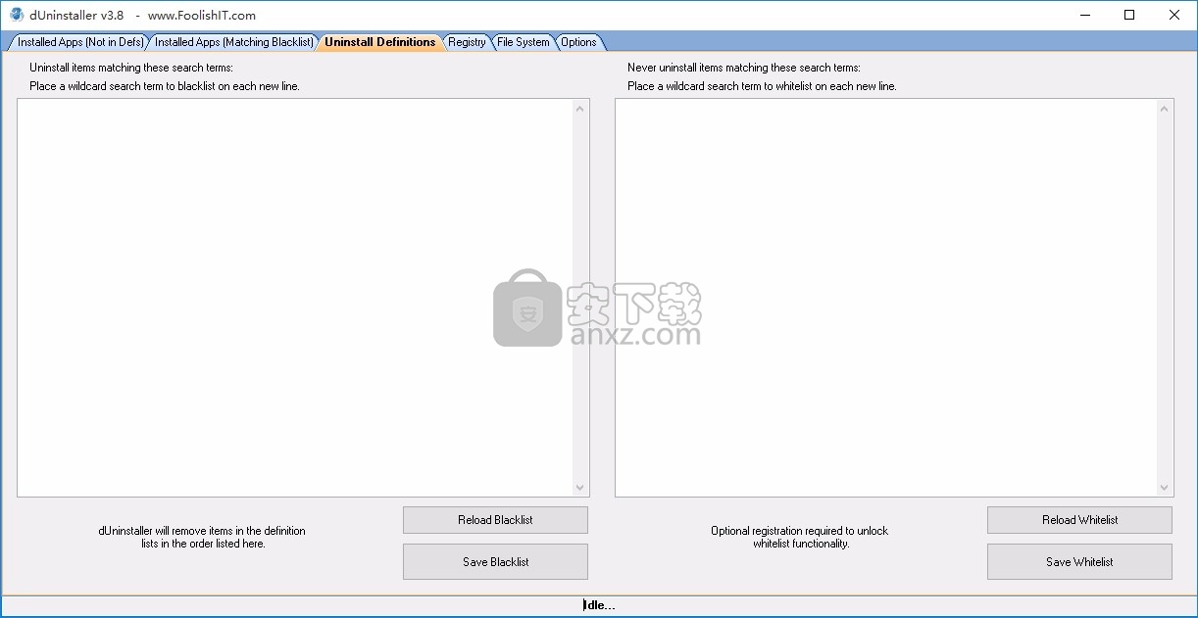This screenshot has width=1198, height=618.
Task: Open the Registry tab
Action: pos(467,42)
